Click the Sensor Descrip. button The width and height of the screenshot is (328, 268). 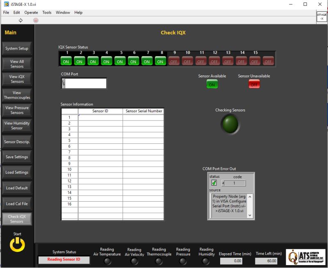click(17, 142)
